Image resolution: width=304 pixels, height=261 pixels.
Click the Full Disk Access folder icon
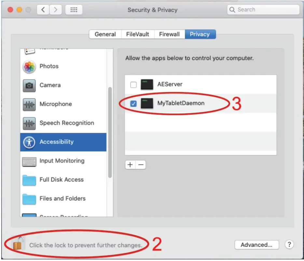click(29, 180)
